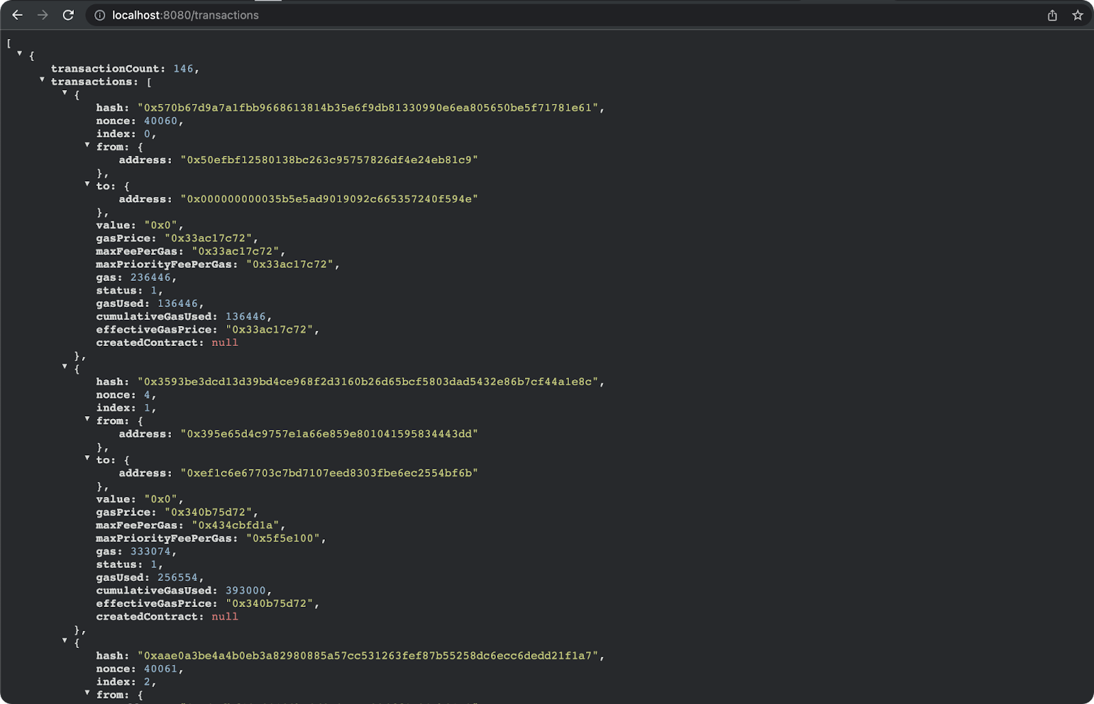Viewport: 1094px width, 704px height.
Task: Collapse the first transaction's from object
Action: tap(88, 145)
